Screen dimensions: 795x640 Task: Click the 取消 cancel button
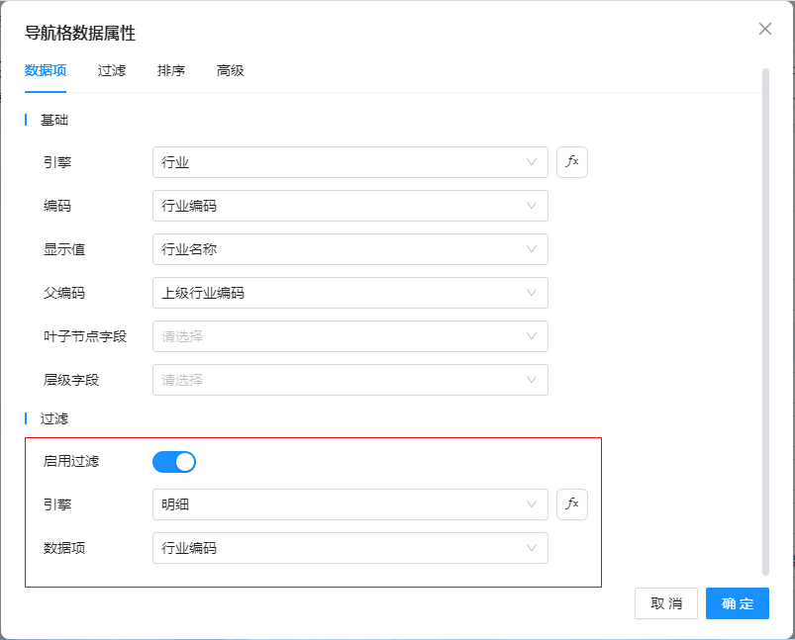pos(665,603)
